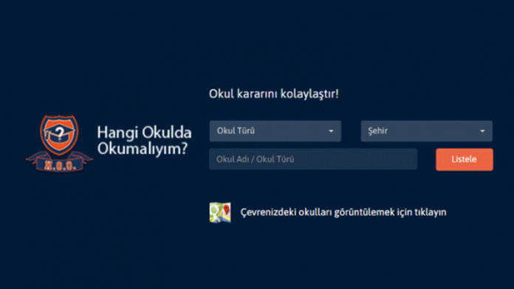Click the Okul kararını kolaylaştır! heading
The image size is (514, 289).
[274, 94]
